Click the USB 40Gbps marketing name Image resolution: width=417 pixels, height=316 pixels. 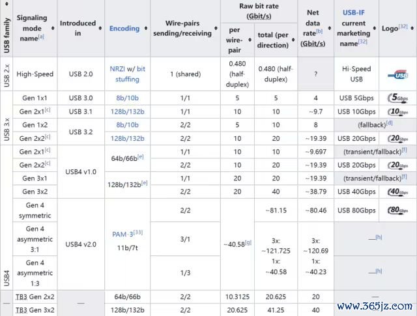pos(356,192)
